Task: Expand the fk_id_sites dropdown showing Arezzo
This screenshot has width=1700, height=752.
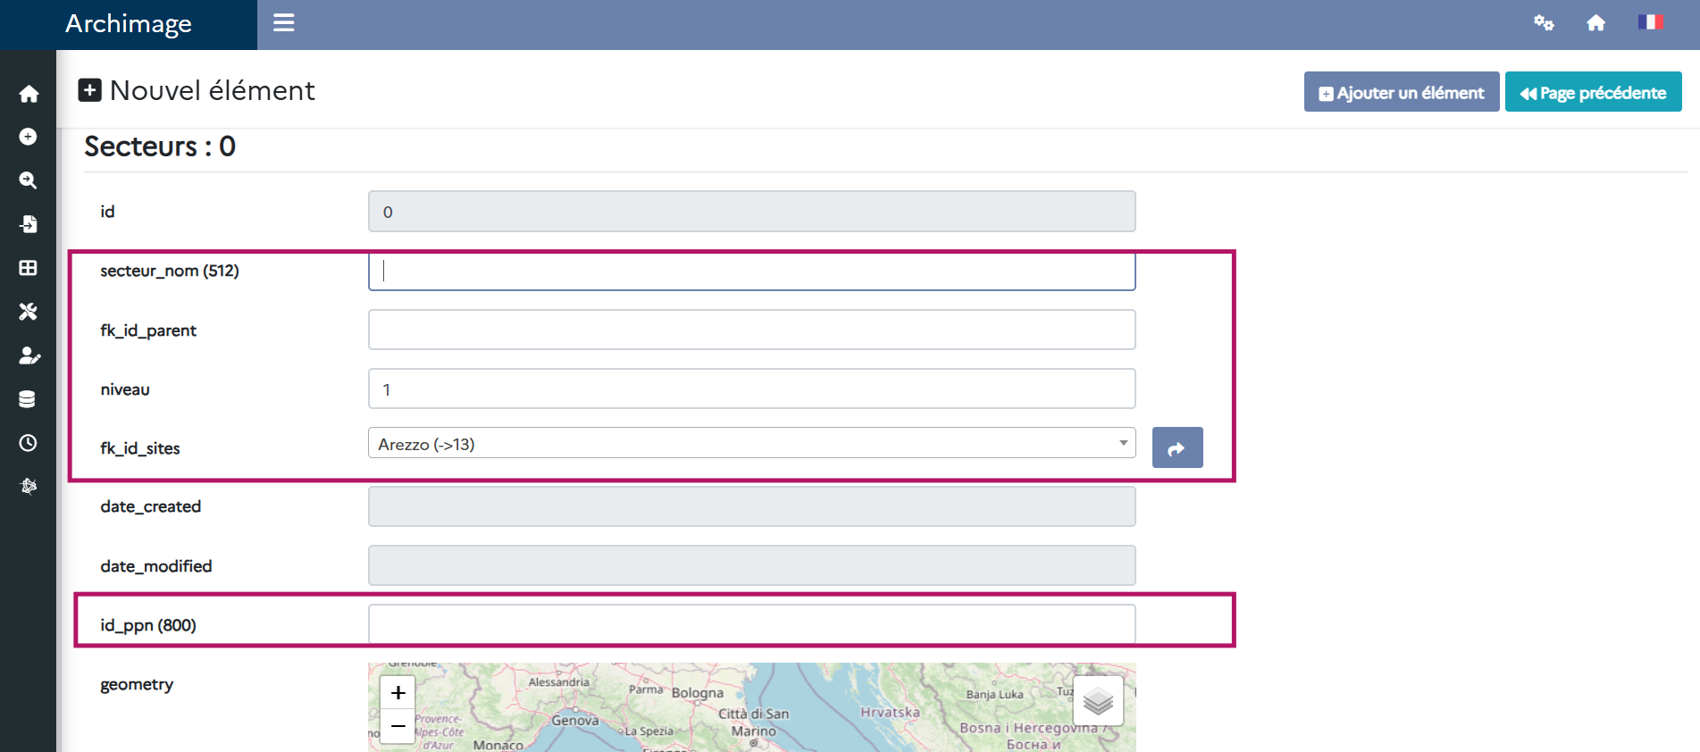Action: coord(751,444)
